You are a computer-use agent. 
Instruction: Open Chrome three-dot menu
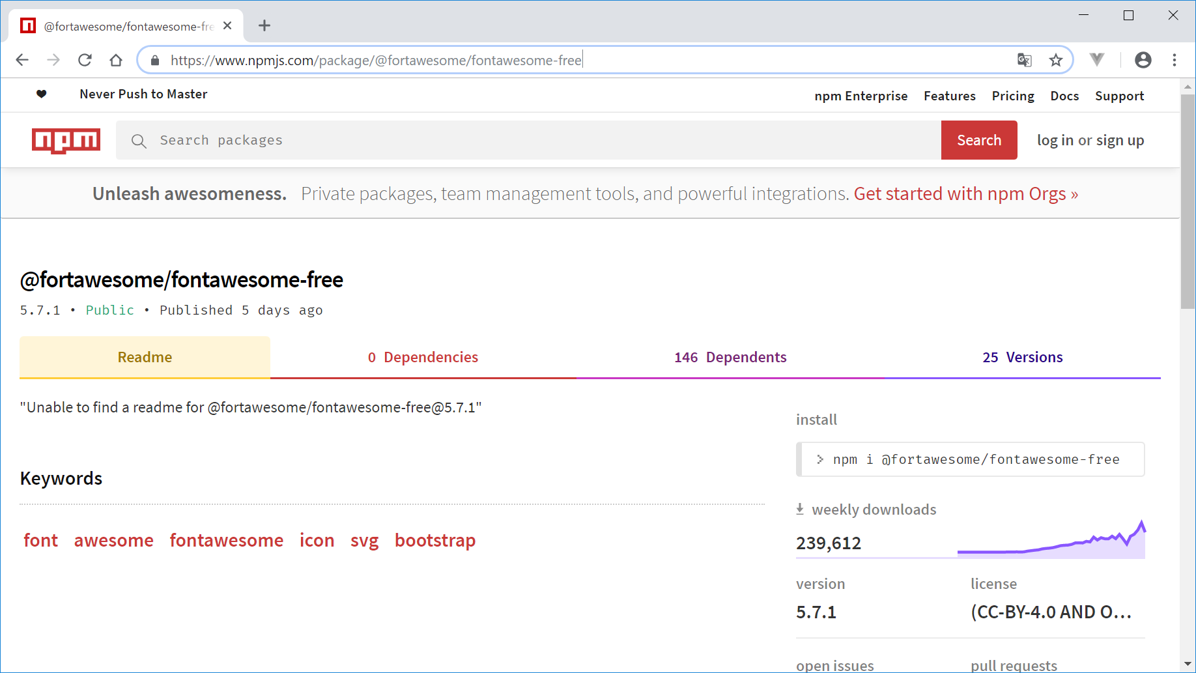click(1174, 61)
